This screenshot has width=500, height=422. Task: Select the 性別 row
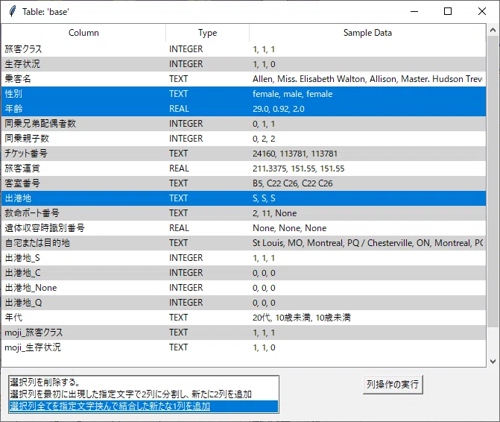coord(244,94)
